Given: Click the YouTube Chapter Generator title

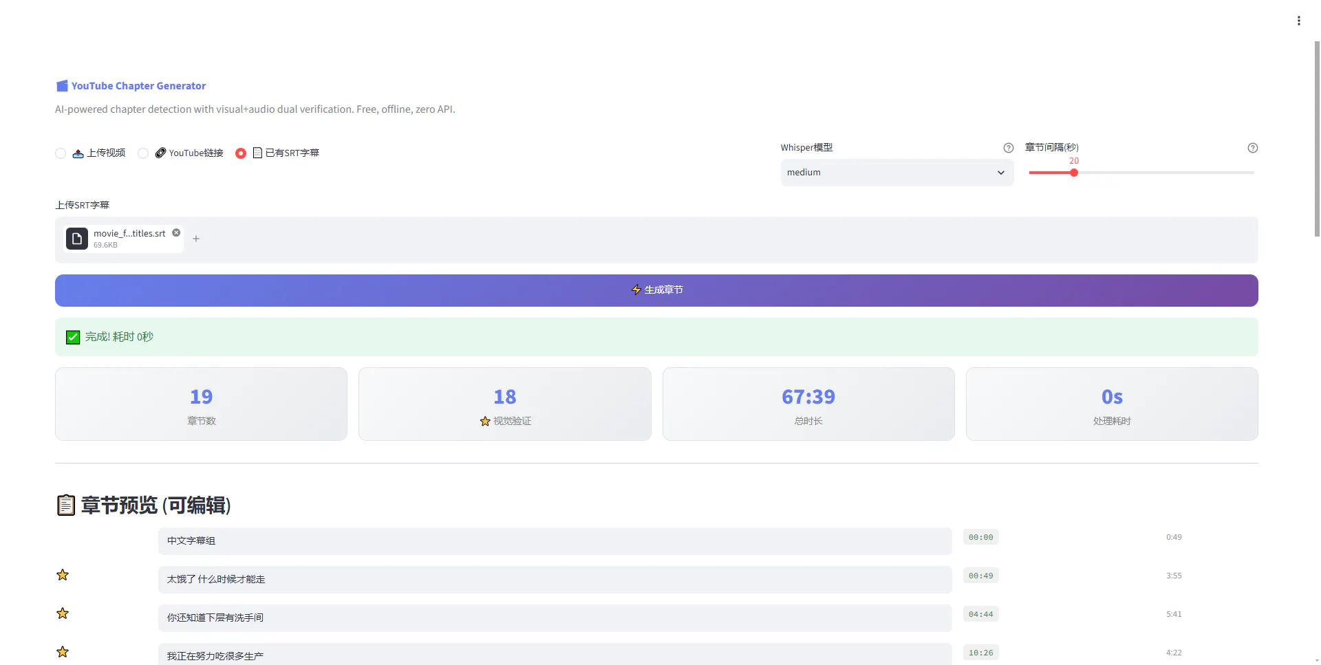Looking at the screenshot, I should pyautogui.click(x=138, y=86).
